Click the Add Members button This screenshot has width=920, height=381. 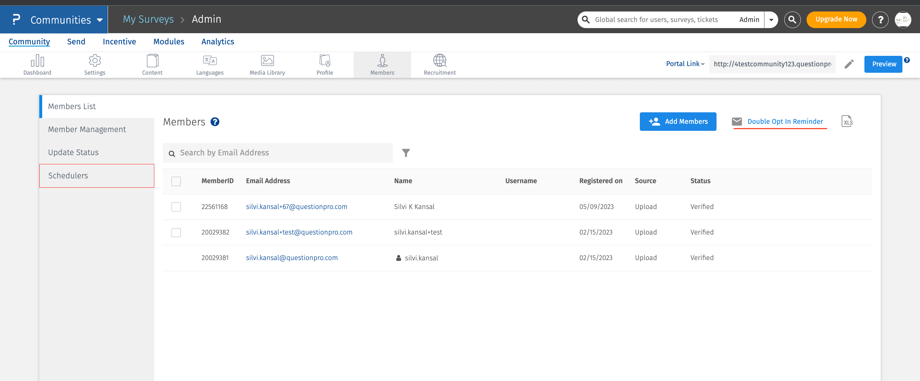[x=678, y=122]
